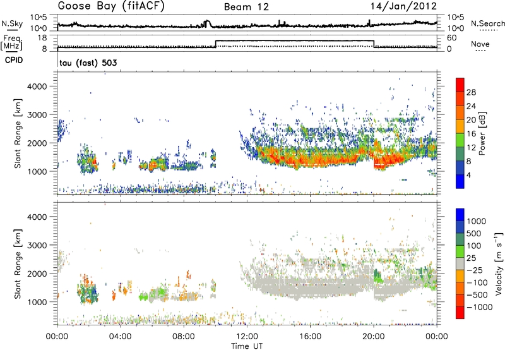Click the gray segment of velocity colorbar

(460, 263)
